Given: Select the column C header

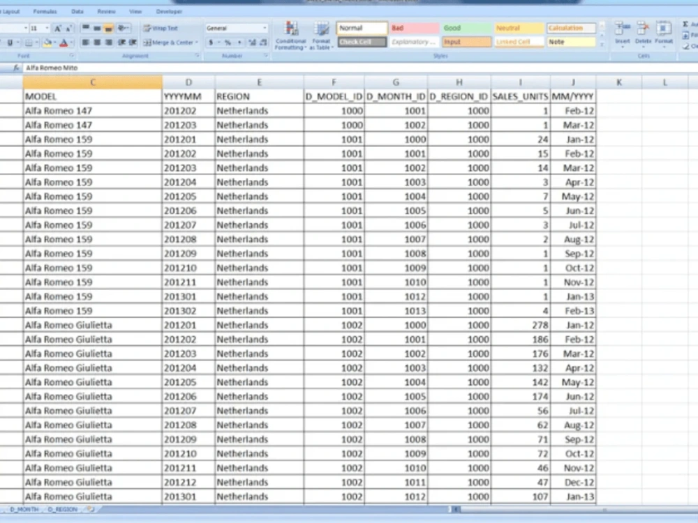Looking at the screenshot, I should [93, 82].
